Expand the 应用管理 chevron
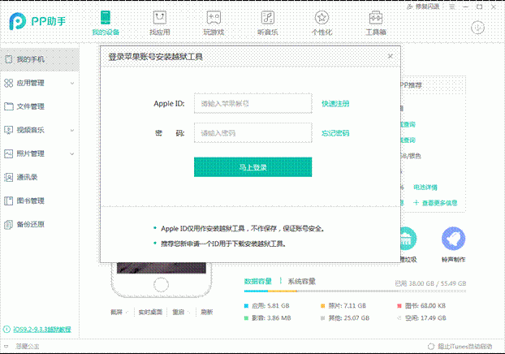This screenshot has width=505, height=354. [72, 83]
